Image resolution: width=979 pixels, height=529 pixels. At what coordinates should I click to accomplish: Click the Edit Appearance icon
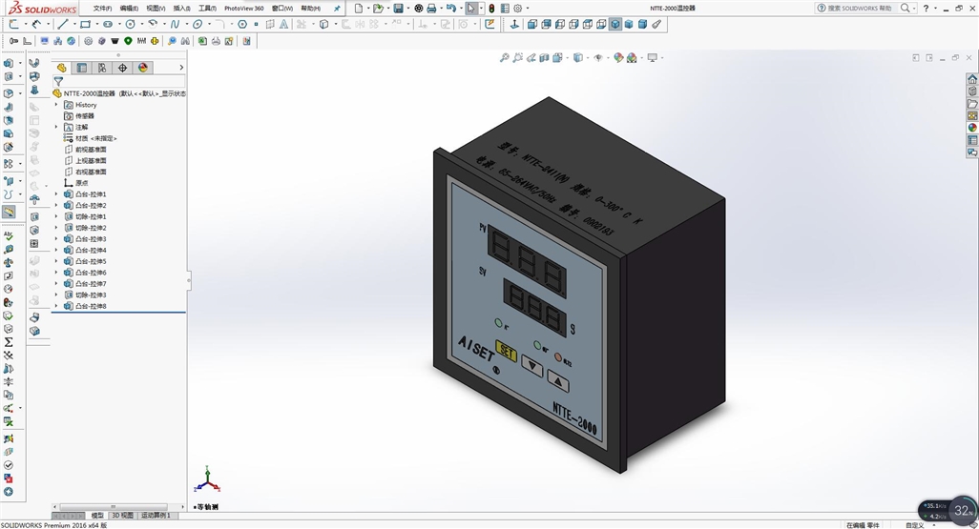click(618, 57)
